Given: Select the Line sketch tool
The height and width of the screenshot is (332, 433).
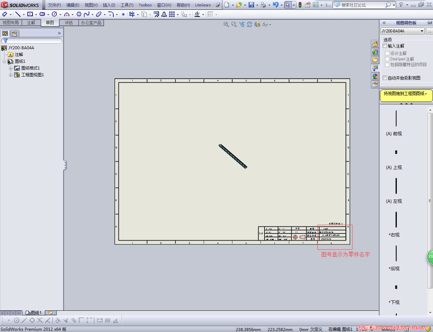Looking at the screenshot, I should click(18, 14).
